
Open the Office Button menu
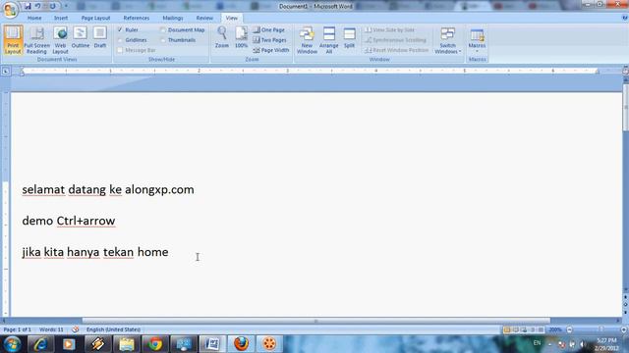pos(10,9)
